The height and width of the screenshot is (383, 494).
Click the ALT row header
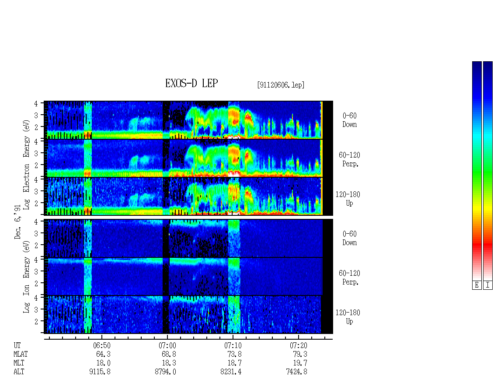[19, 372]
